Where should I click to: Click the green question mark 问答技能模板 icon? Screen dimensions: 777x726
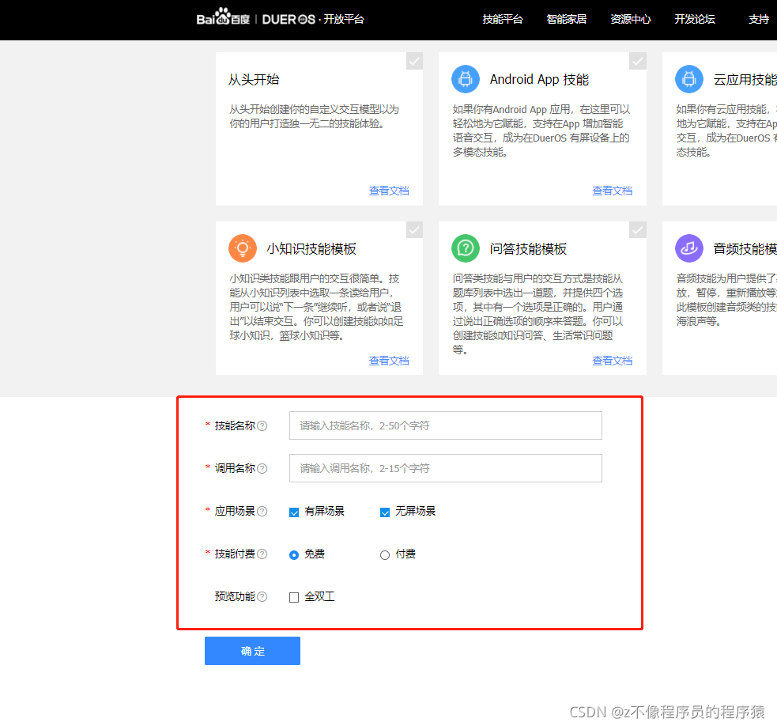(466, 248)
